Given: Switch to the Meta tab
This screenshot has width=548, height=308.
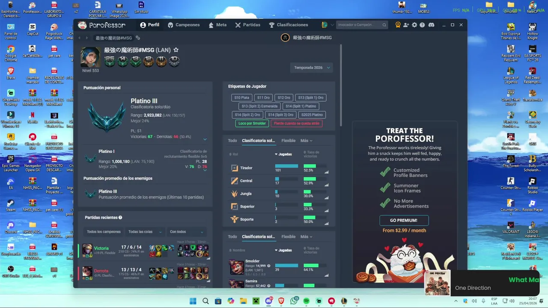Looking at the screenshot, I should pos(217,25).
